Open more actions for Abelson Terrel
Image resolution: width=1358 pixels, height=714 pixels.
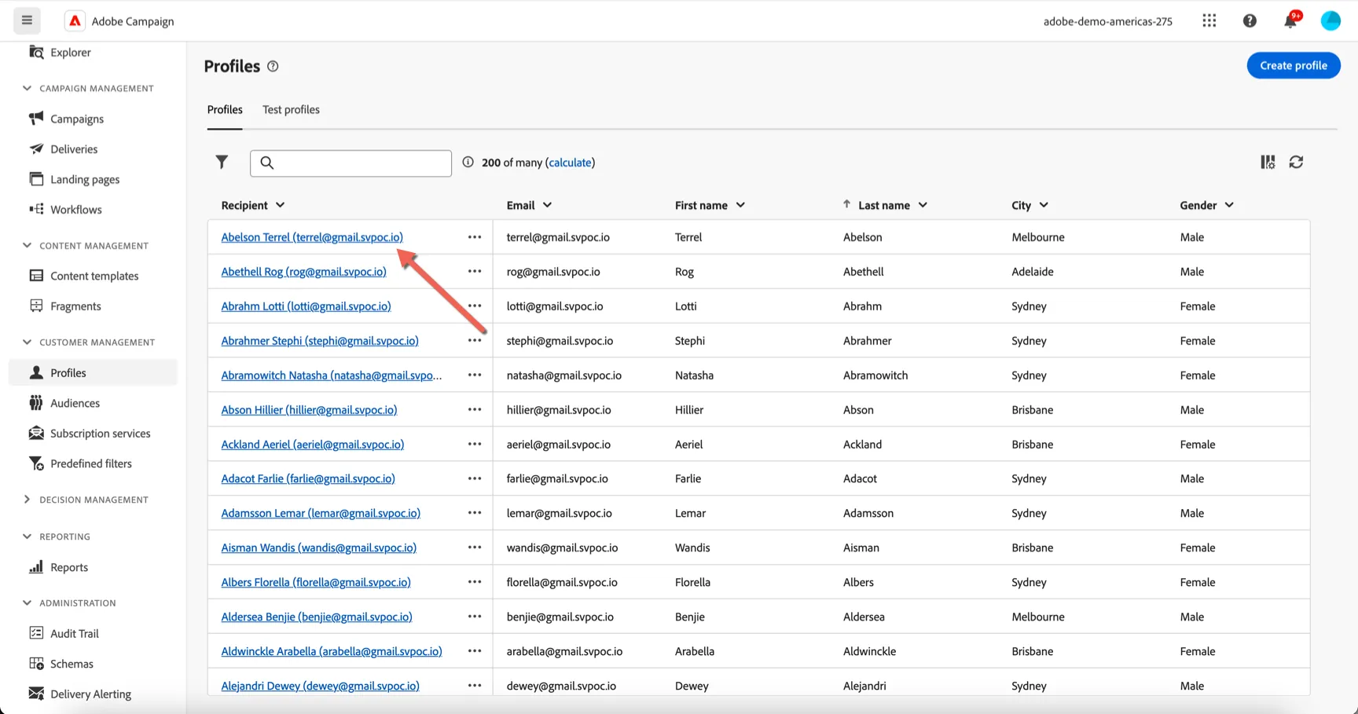click(x=475, y=237)
